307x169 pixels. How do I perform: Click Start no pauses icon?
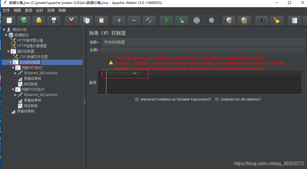[x=181, y=20]
